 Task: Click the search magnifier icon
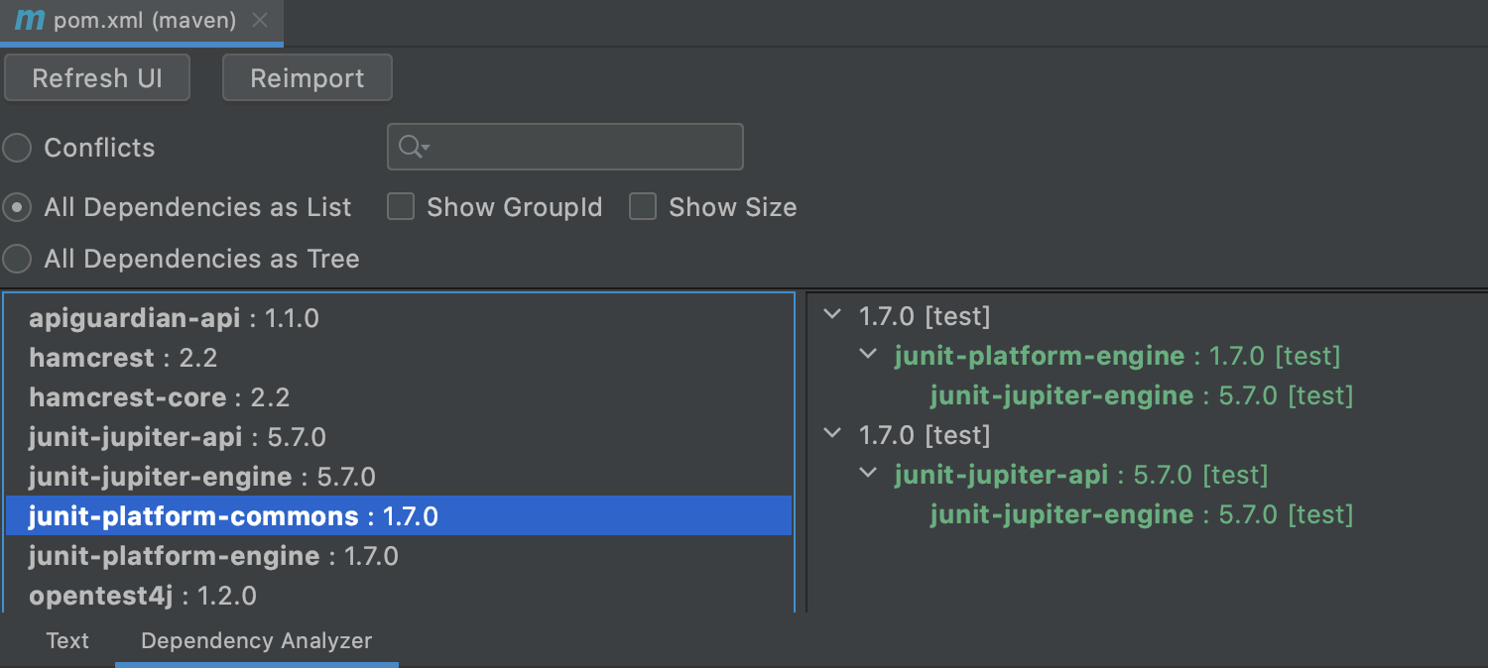point(411,148)
